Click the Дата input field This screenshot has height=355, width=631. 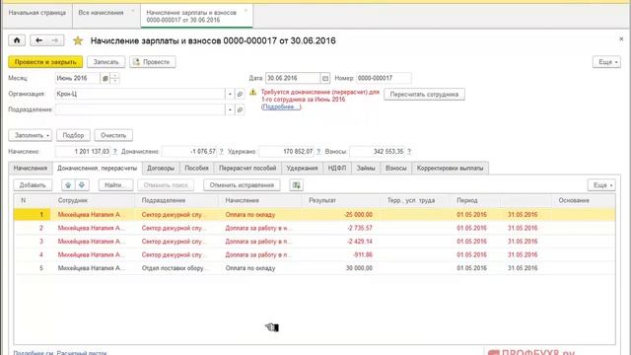[x=293, y=78]
